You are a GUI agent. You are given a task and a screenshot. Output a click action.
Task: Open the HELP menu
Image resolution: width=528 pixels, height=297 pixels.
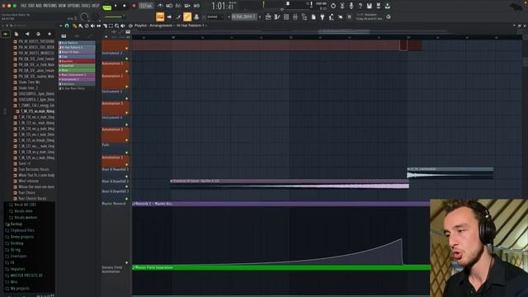point(96,6)
